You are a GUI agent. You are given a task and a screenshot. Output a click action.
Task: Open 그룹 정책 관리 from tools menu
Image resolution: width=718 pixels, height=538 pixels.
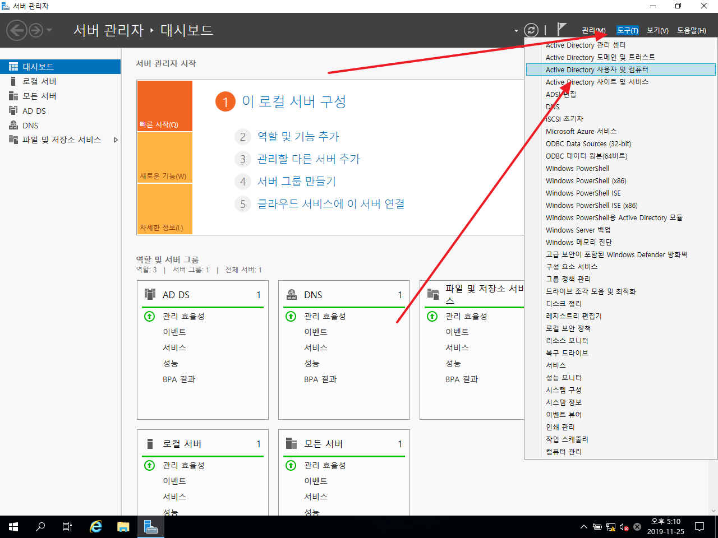click(620, 279)
